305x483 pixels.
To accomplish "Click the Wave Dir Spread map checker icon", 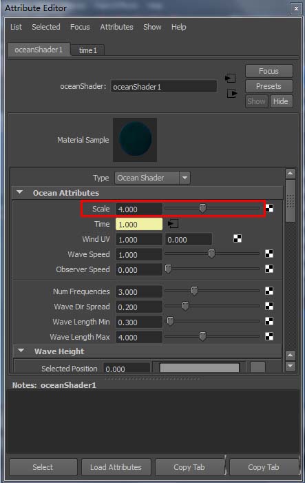I will [269, 306].
